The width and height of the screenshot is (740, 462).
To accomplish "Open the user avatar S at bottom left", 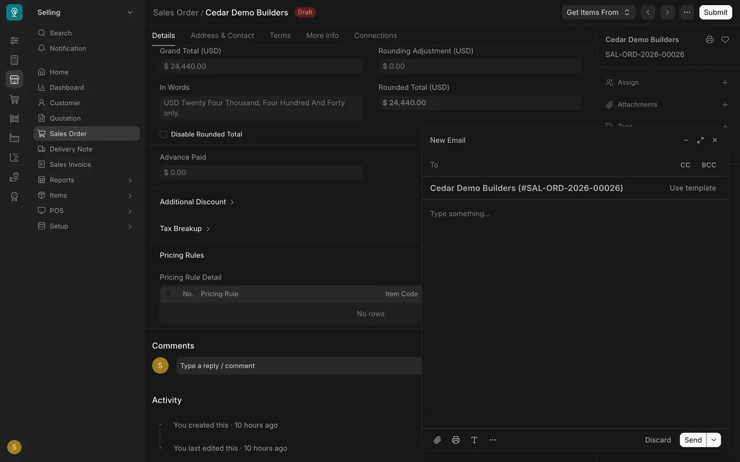I will point(14,447).
